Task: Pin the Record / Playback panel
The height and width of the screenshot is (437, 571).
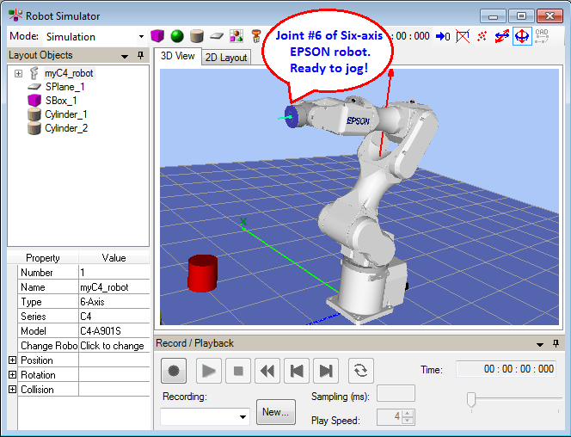Action: (556, 343)
